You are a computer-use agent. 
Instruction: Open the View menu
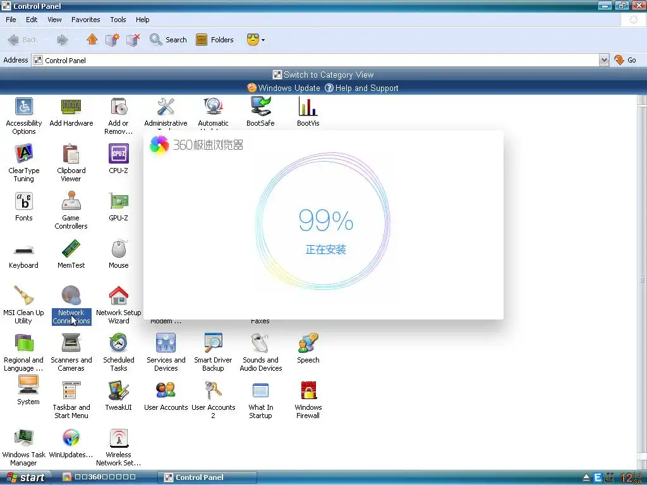(54, 20)
